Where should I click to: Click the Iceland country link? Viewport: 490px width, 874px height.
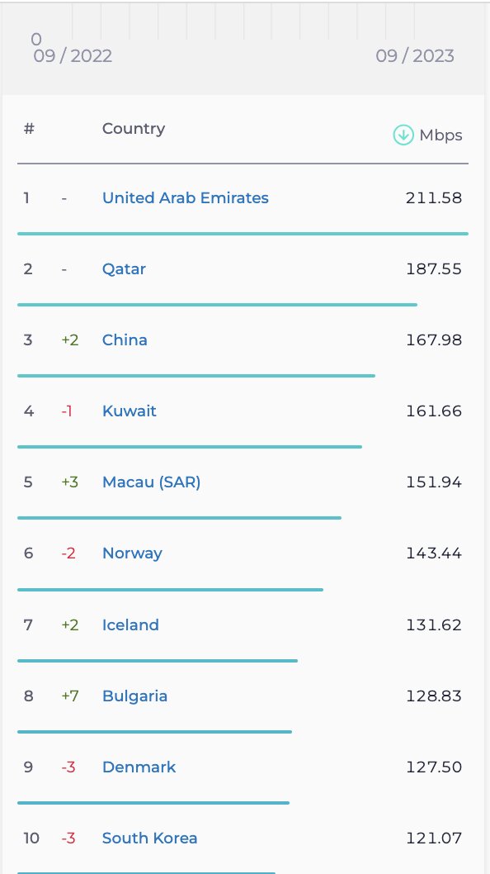[x=130, y=625]
